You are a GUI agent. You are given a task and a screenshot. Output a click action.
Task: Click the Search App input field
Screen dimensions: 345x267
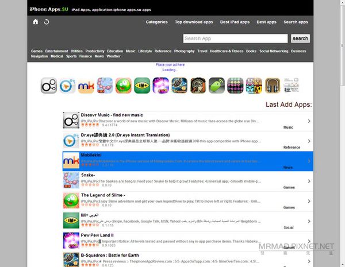pos(235,38)
